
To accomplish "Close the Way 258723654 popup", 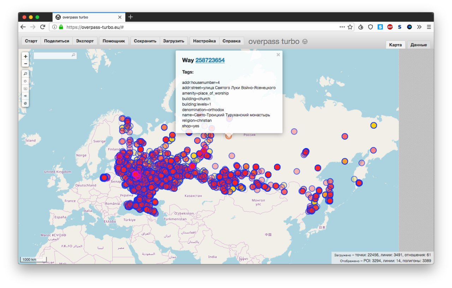I will [278, 55].
